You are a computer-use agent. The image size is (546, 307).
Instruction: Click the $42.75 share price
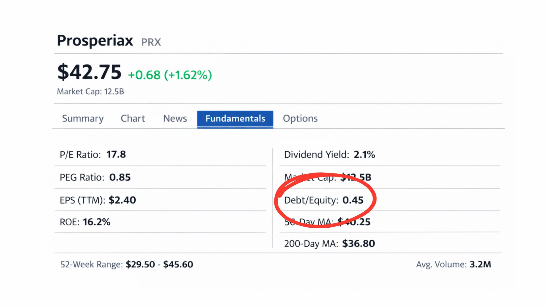89,72
